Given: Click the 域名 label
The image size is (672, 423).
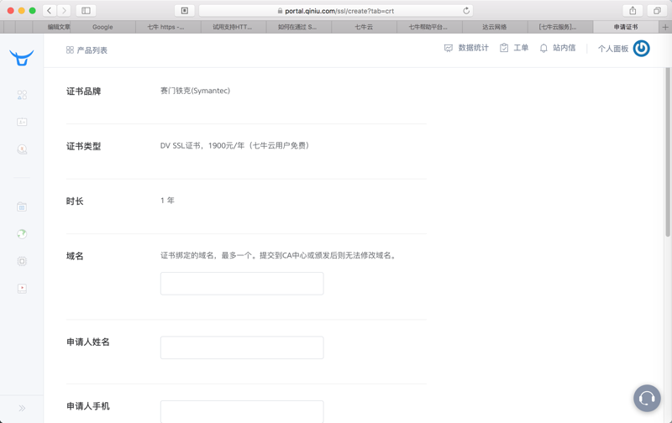Looking at the screenshot, I should coord(75,256).
